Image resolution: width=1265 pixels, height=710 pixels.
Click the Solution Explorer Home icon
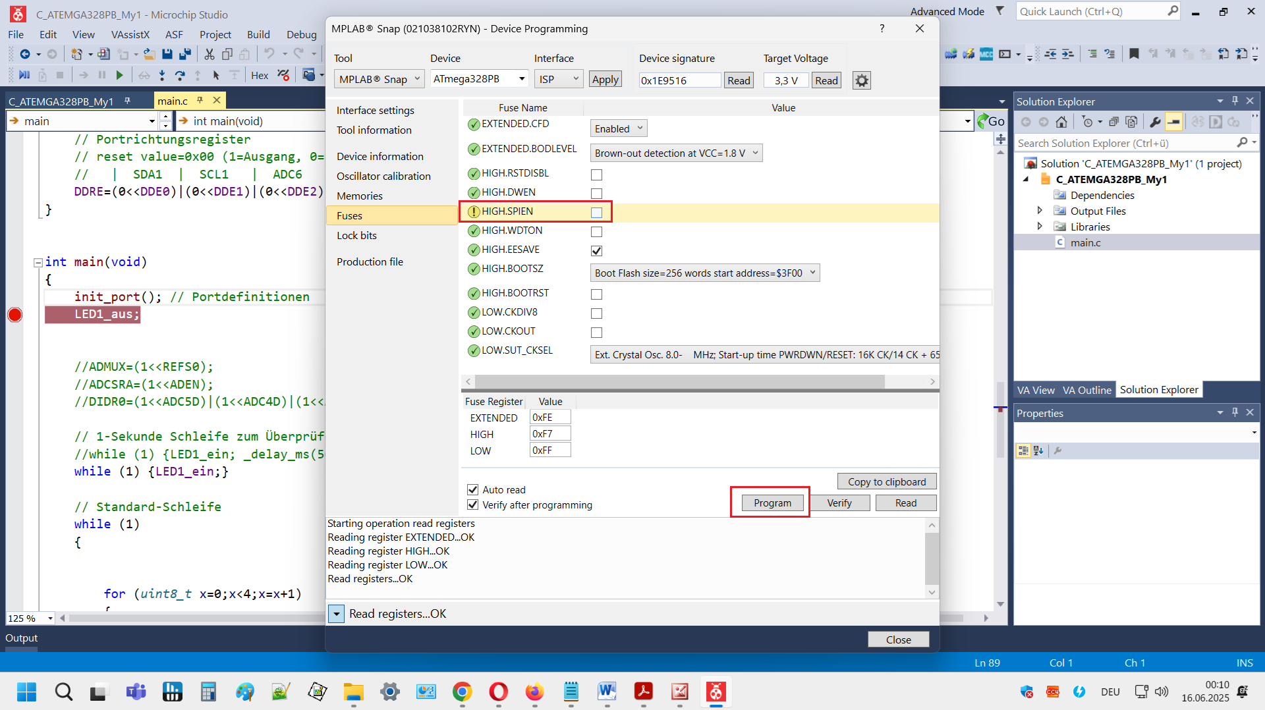[1061, 122]
